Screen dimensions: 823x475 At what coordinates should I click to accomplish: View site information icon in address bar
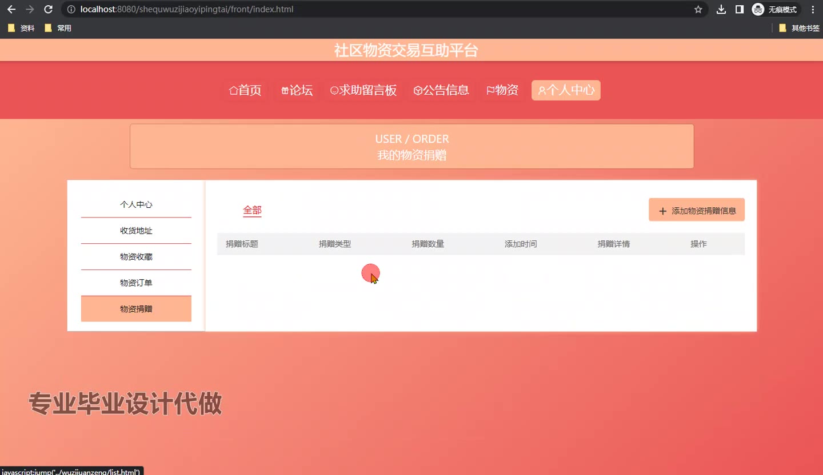coord(71,9)
